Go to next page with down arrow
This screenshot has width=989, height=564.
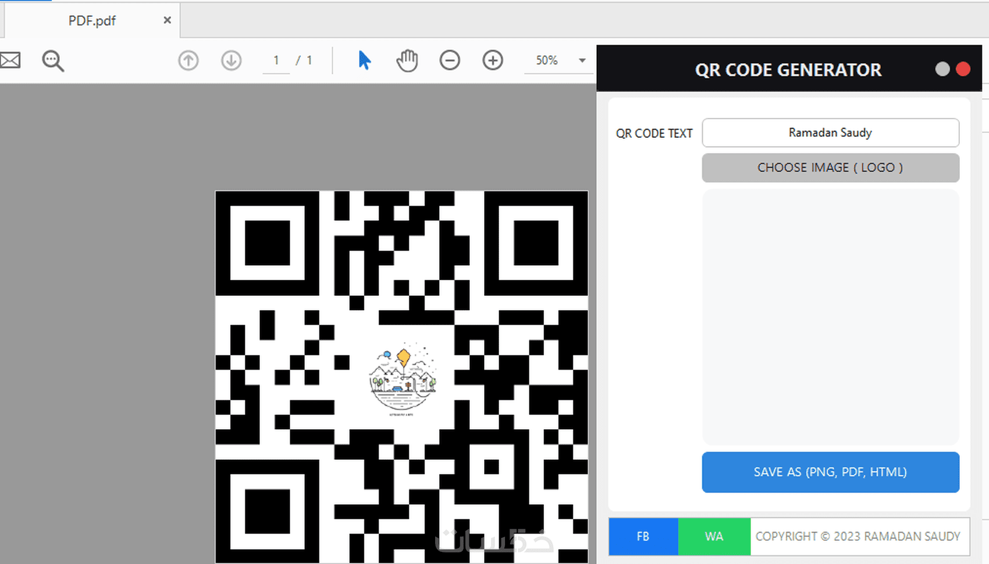click(231, 60)
